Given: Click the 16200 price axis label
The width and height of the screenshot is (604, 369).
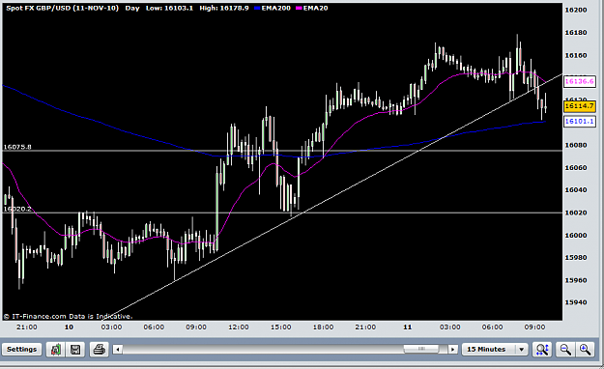Looking at the screenshot, I should click(x=576, y=10).
